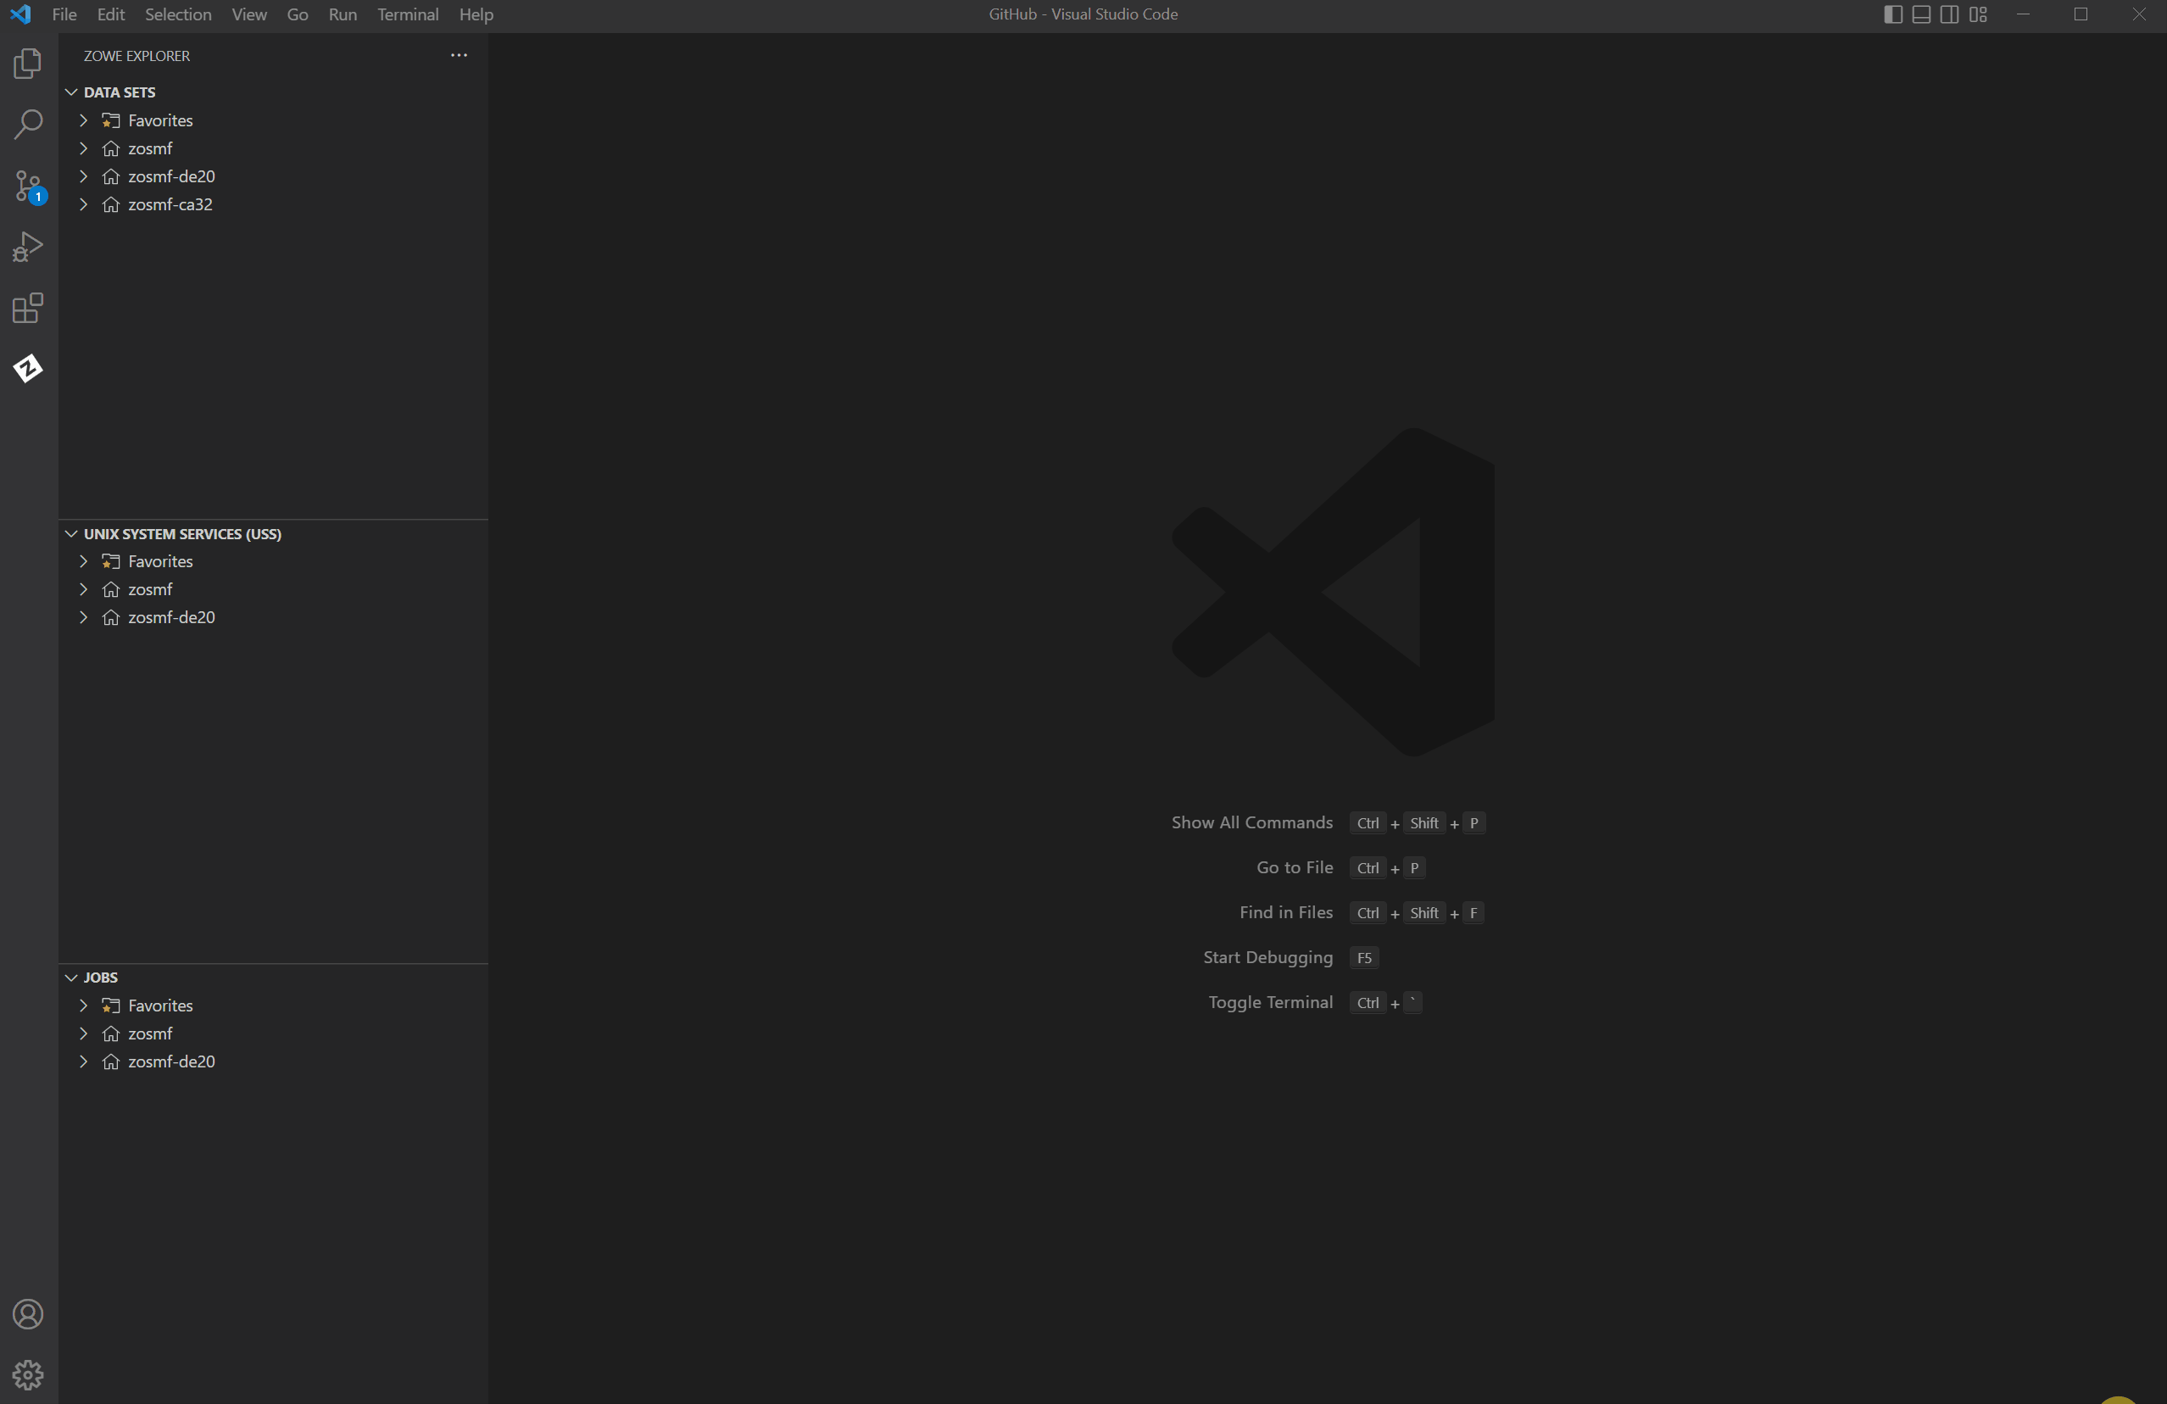Open the Search view icon
This screenshot has width=2167, height=1404.
coord(28,125)
